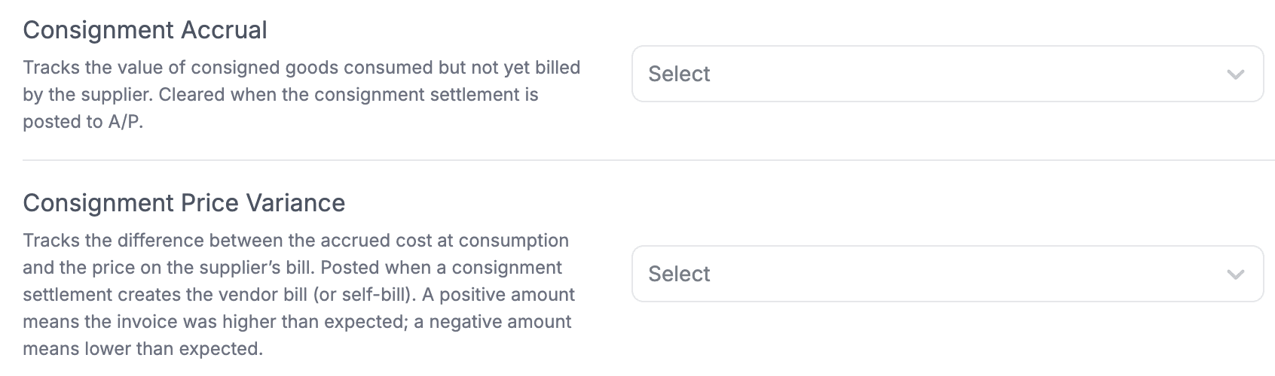Click the "Consignment Price Variance" section heading
The width and height of the screenshot is (1275, 376).
coord(184,203)
